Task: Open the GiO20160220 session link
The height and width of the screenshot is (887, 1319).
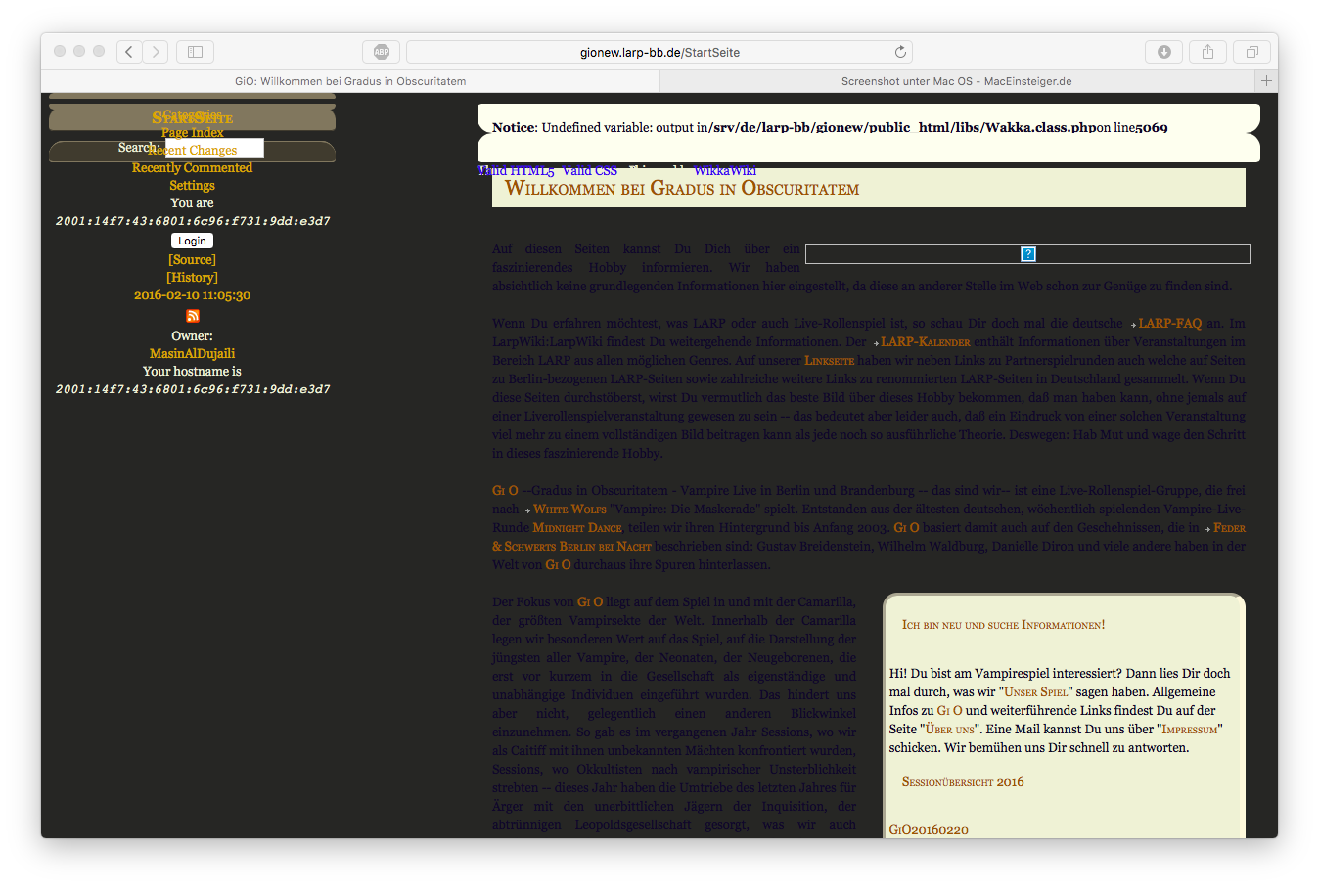Action: [x=929, y=830]
